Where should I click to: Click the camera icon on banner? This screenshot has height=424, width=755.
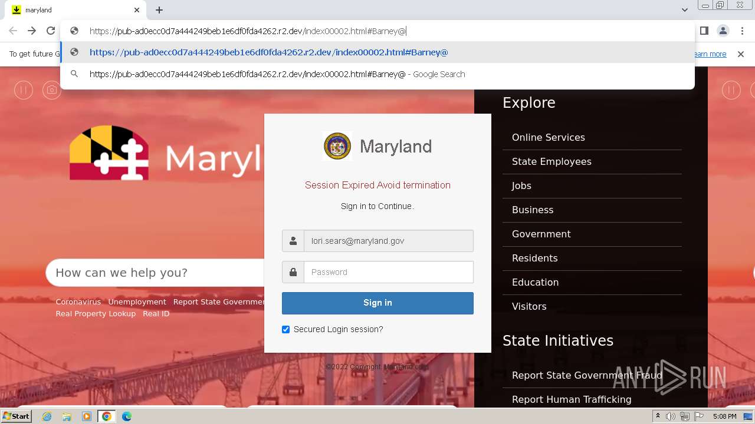tap(52, 90)
